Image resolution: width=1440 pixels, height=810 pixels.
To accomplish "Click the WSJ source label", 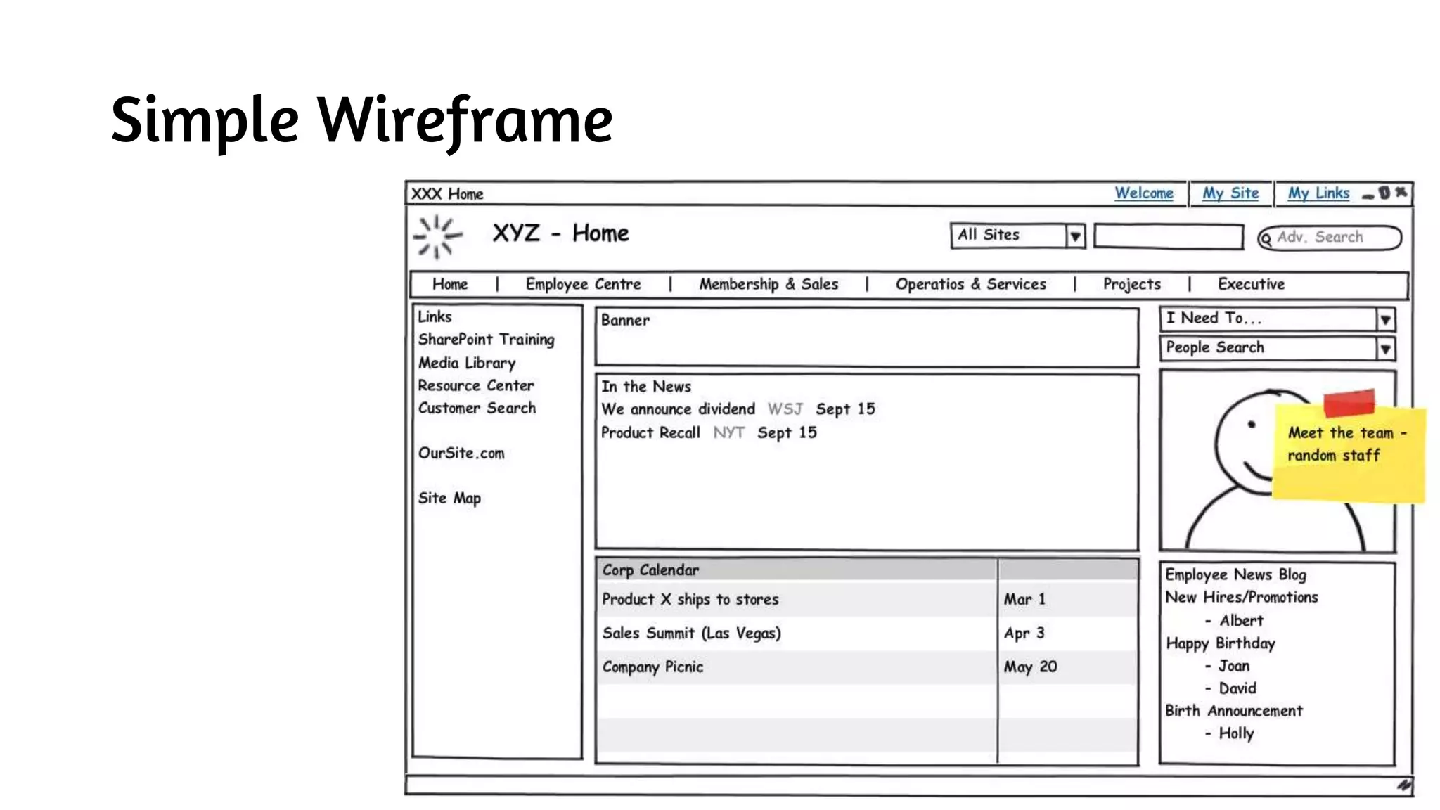I will 785,409.
